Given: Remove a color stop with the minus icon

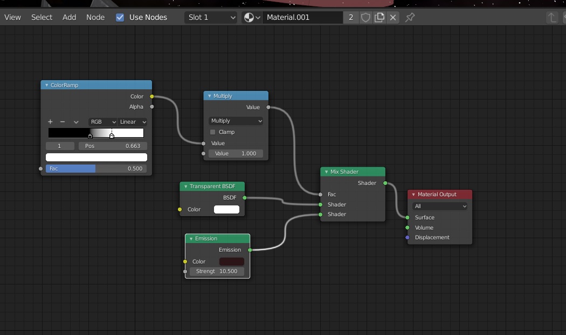Looking at the screenshot, I should pyautogui.click(x=63, y=122).
